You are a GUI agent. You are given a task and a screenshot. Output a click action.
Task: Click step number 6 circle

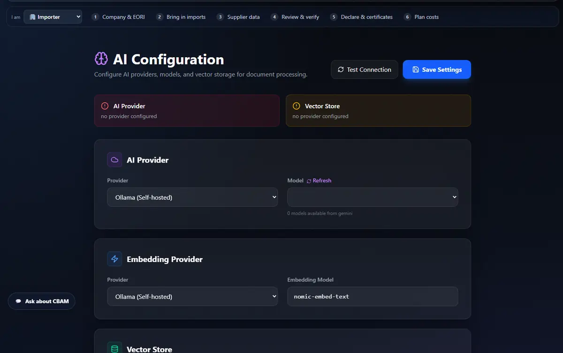point(407,17)
